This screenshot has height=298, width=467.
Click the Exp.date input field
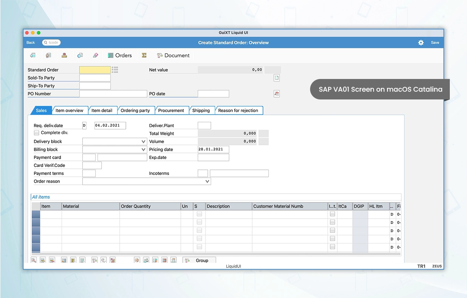pos(213,158)
